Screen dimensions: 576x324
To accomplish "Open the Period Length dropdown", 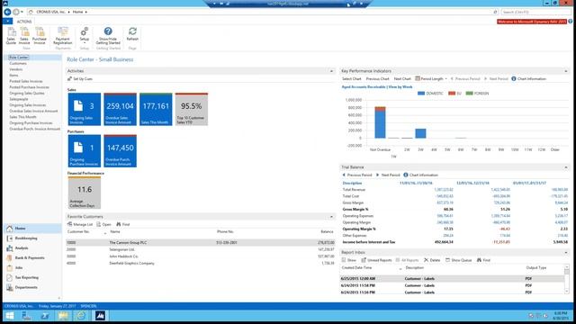I will [431, 78].
